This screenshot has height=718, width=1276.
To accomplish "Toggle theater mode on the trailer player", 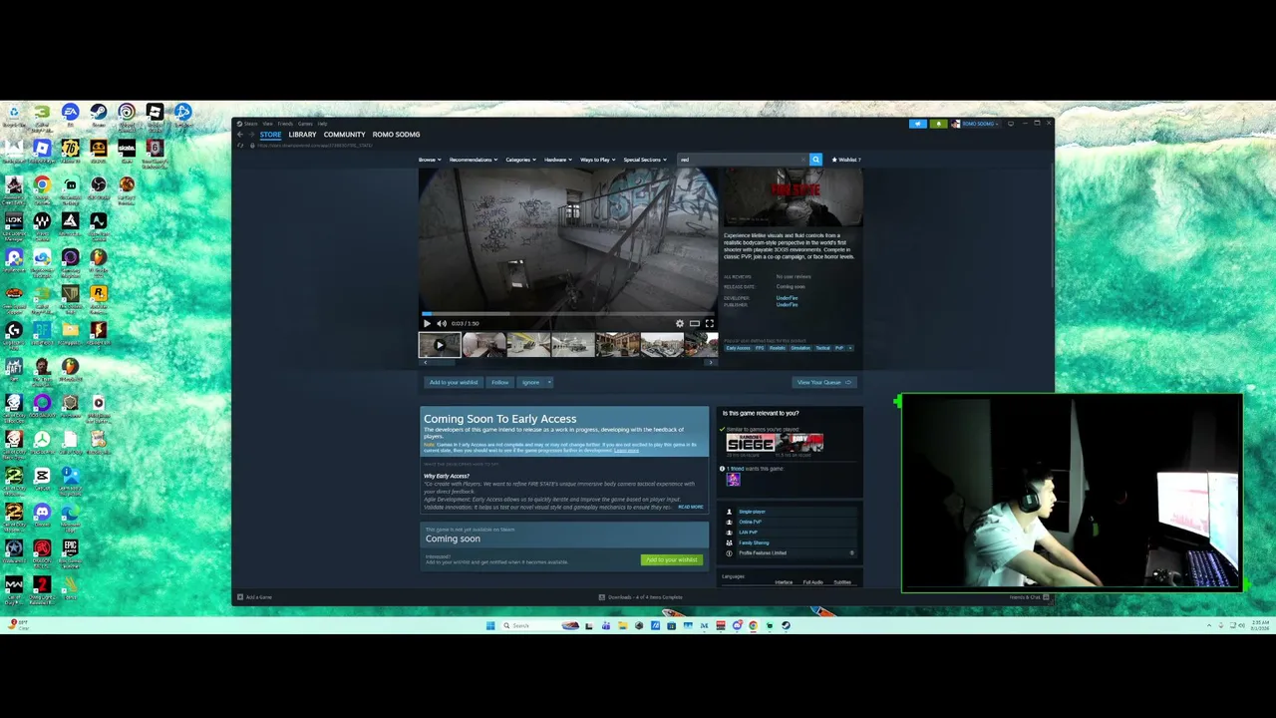I will click(x=695, y=323).
